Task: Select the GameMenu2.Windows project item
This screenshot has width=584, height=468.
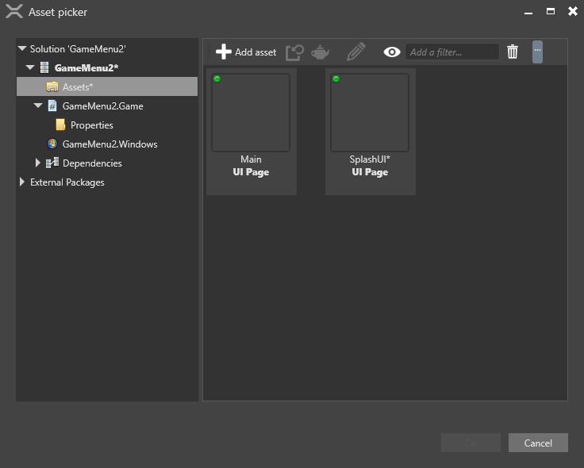Action: pos(109,144)
